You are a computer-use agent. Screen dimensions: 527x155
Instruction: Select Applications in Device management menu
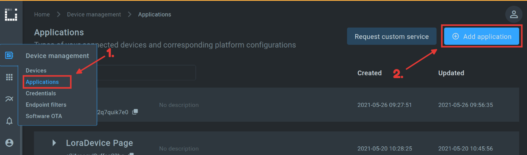pyautogui.click(x=42, y=82)
